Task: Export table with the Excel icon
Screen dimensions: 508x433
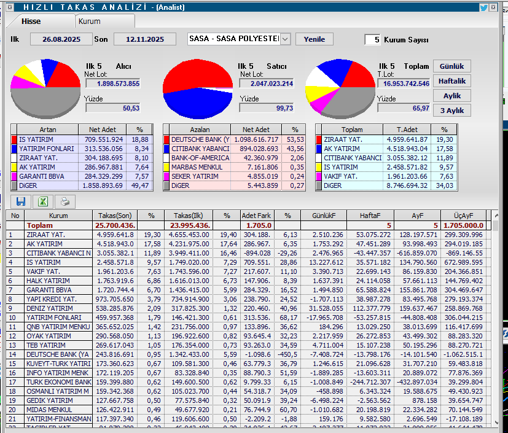Action: pos(43,201)
